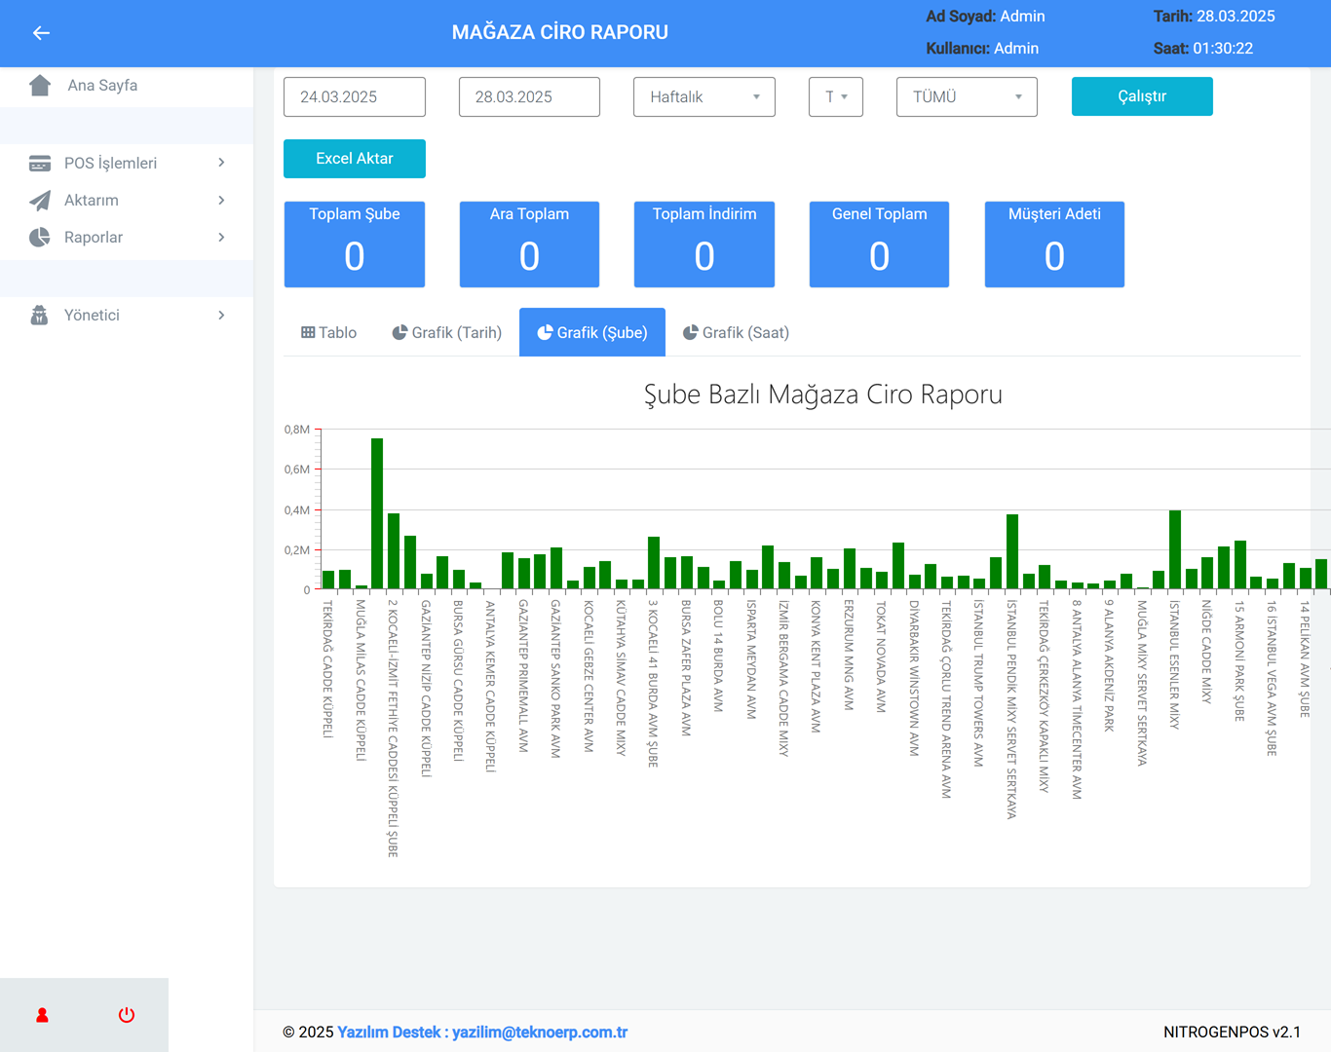Click the start date field 24.03.2025
The height and width of the screenshot is (1052, 1331).
tap(355, 97)
